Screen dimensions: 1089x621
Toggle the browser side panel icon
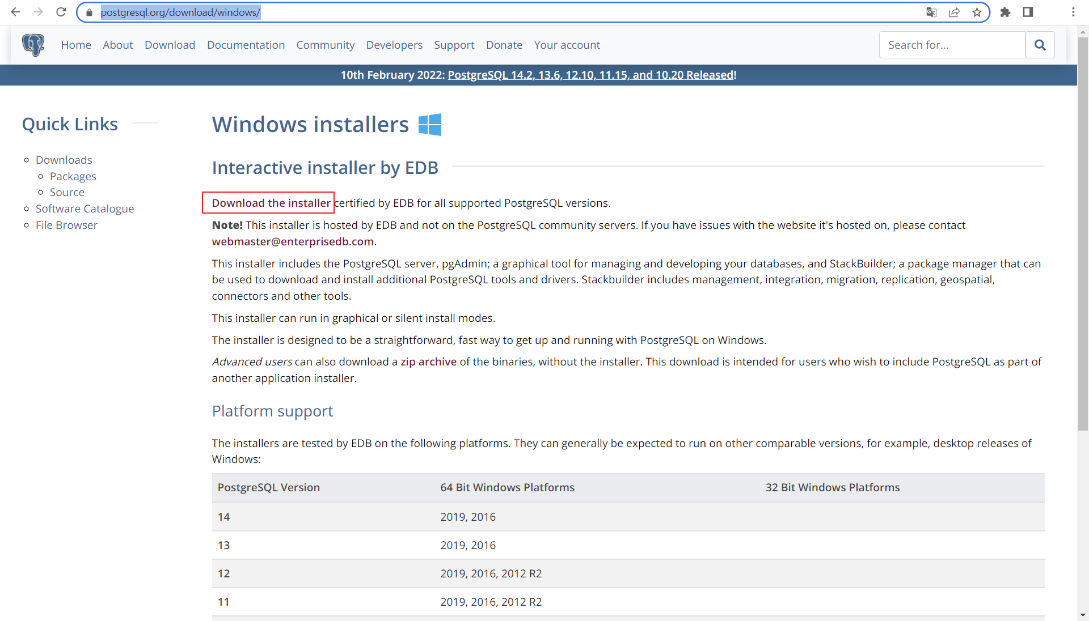point(1028,12)
